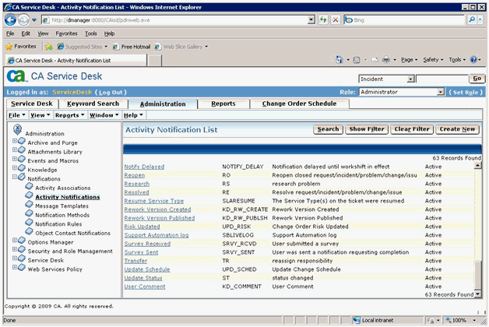Viewport: 489px width, 327px height.
Task: Expand the Events and Macros tree node
Action: coord(14,159)
